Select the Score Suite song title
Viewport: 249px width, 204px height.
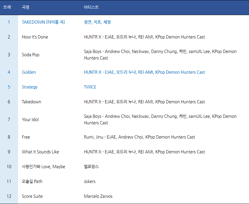click(32, 196)
